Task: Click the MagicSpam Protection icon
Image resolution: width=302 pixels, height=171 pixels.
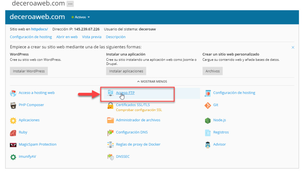Action: [13, 145]
